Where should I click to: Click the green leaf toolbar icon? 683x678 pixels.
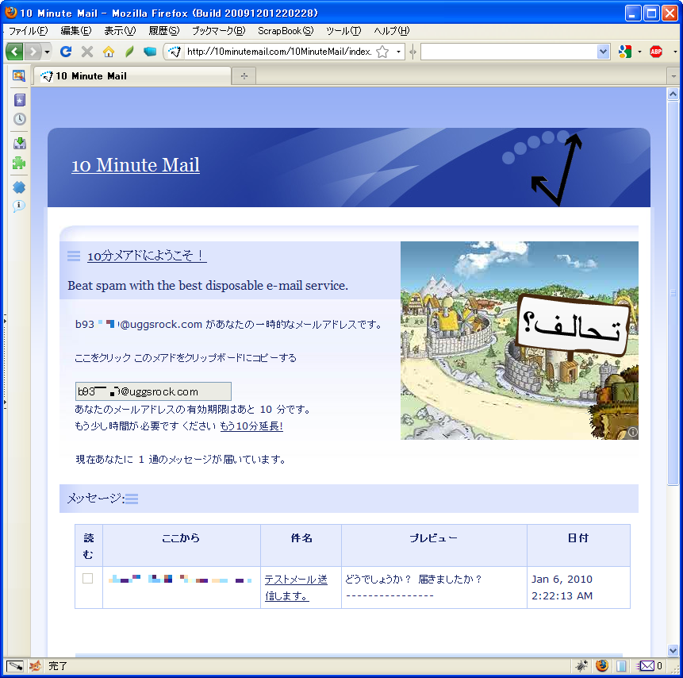point(129,52)
